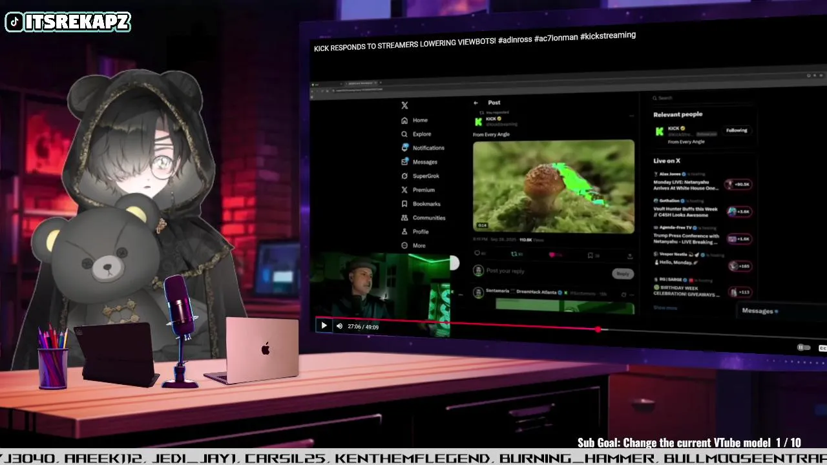The width and height of the screenshot is (827, 465).
Task: Click the +90.5K listeners badge
Action: (738, 185)
